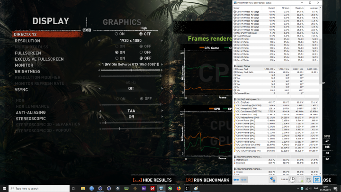Open Task View on the taskbar
The image size is (341, 192).
pyautogui.click(x=74, y=188)
